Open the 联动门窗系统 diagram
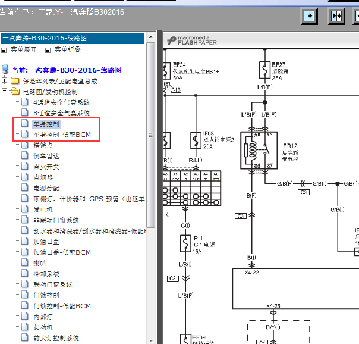359x344 pixels. 53,284
